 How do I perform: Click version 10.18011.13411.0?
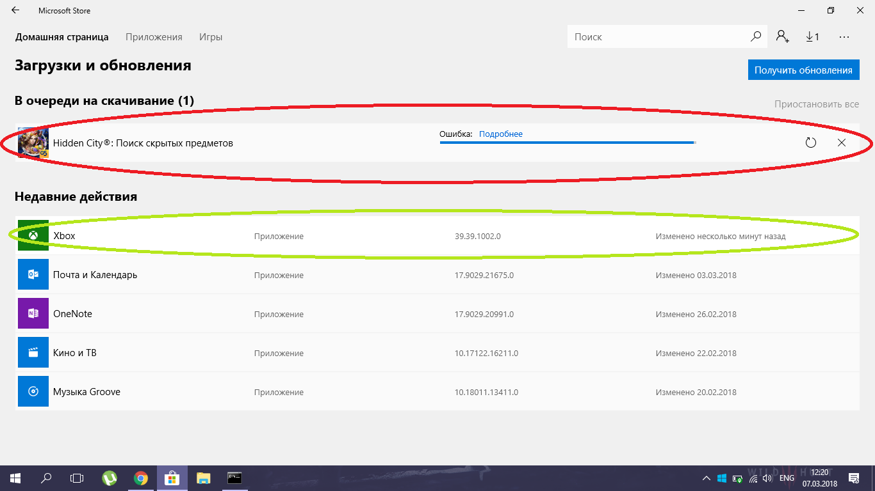click(x=487, y=393)
